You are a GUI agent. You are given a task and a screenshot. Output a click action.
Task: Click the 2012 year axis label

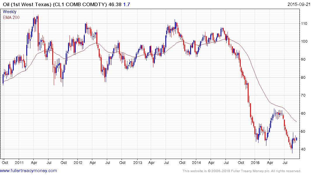tap(78, 162)
